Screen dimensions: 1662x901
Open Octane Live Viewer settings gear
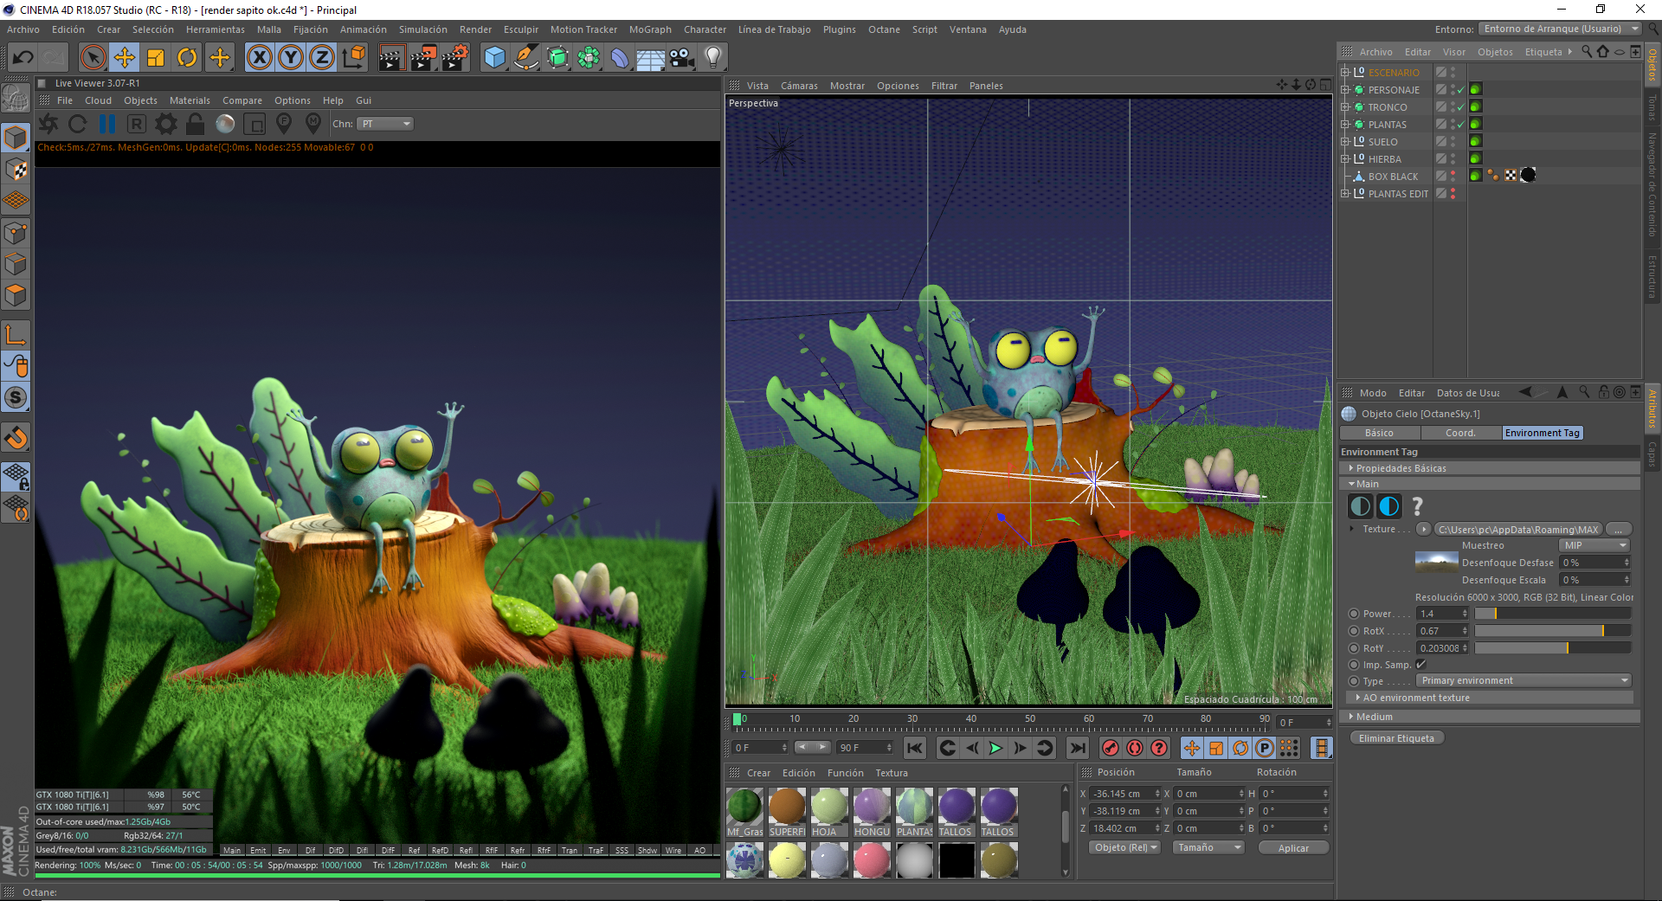click(x=165, y=124)
